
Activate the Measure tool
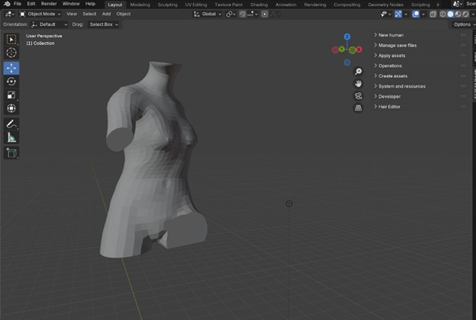[x=11, y=138]
